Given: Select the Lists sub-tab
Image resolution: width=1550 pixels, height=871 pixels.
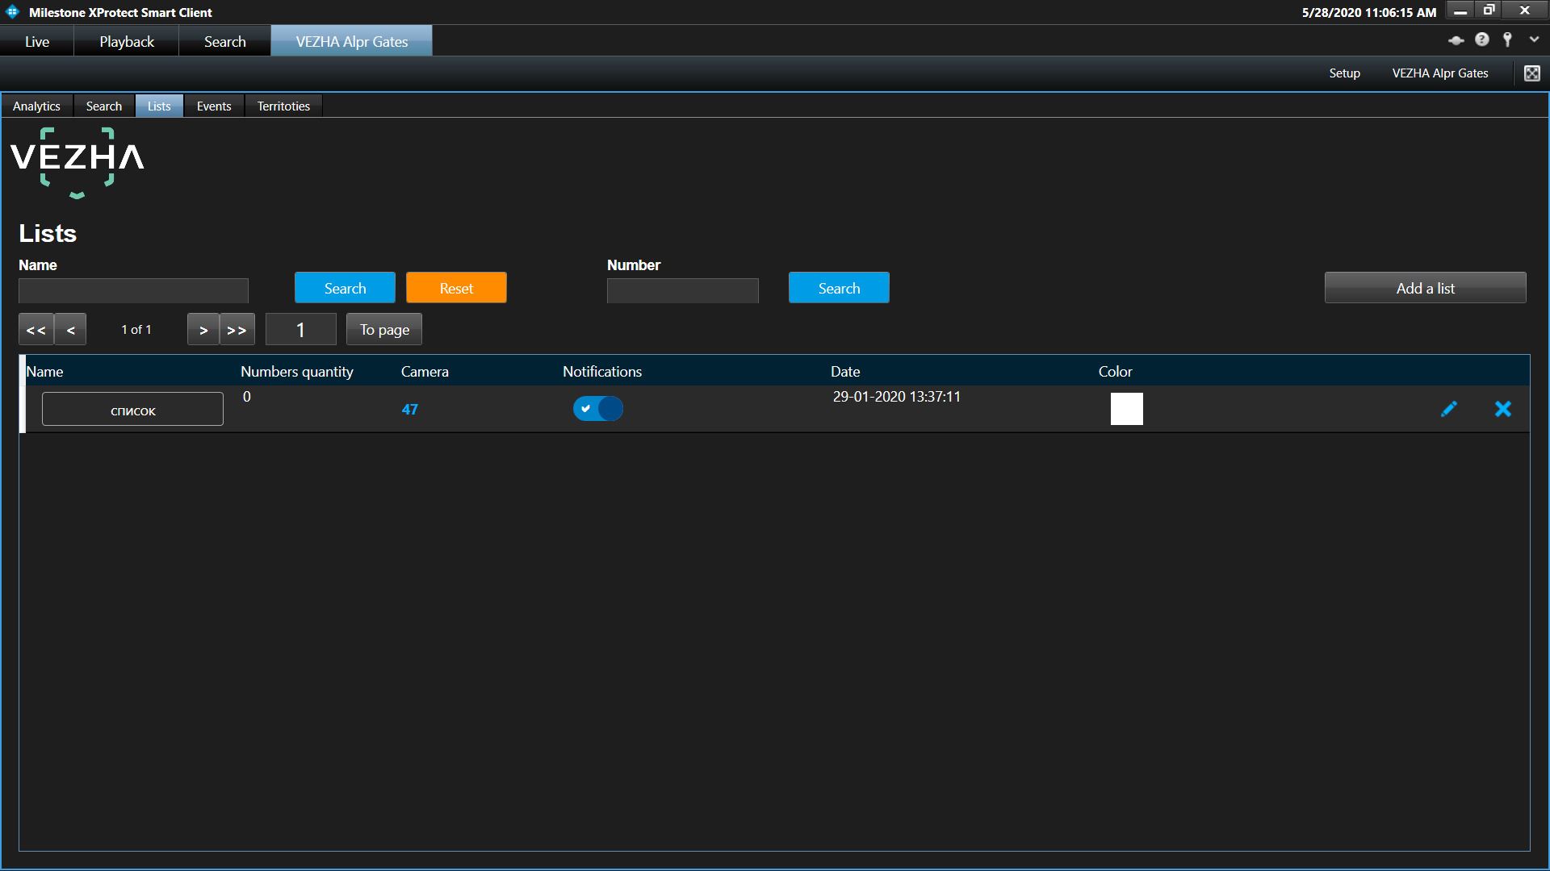Looking at the screenshot, I should point(159,106).
